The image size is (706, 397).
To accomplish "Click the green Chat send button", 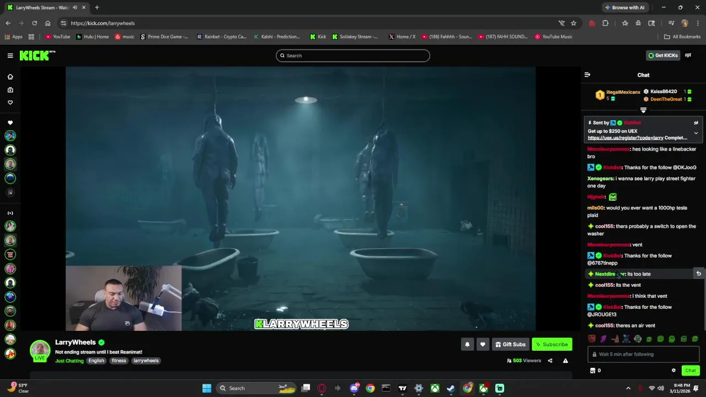I will pyautogui.click(x=690, y=371).
